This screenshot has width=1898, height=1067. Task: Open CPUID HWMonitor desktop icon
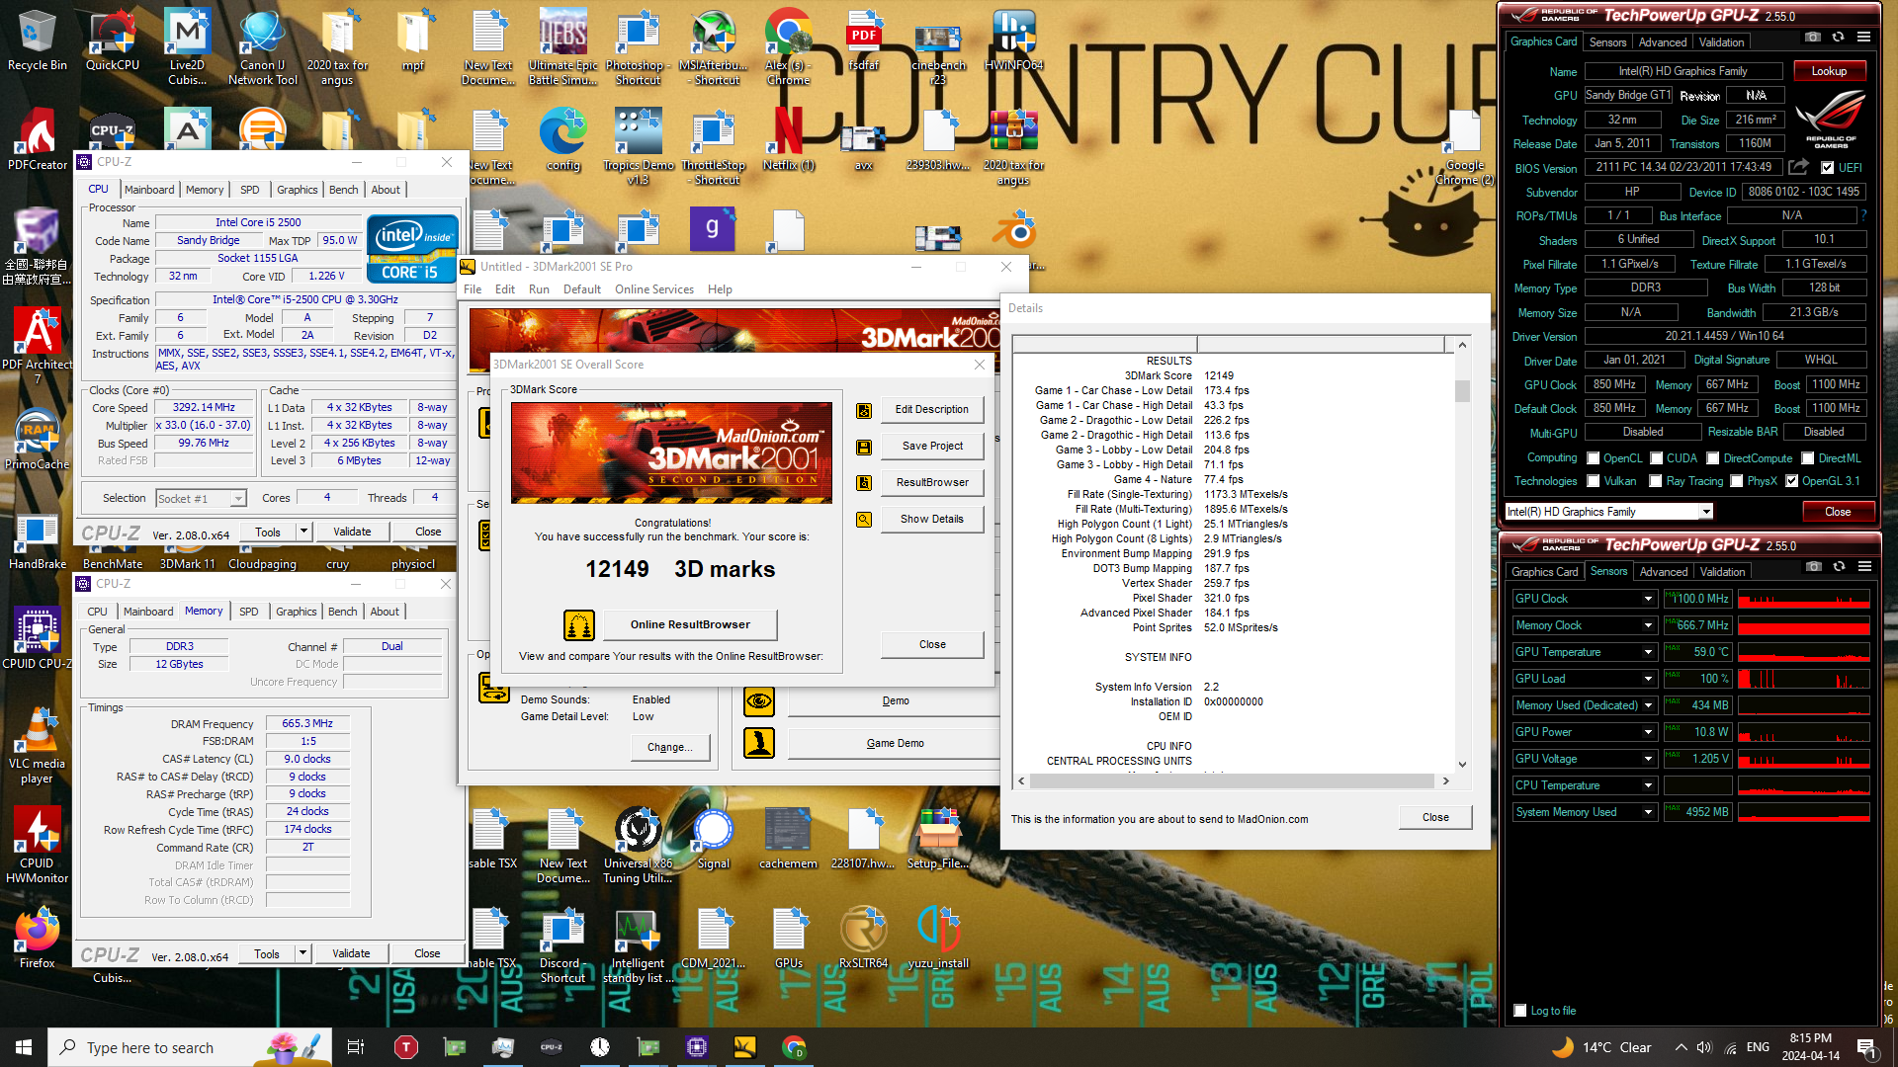[38, 845]
